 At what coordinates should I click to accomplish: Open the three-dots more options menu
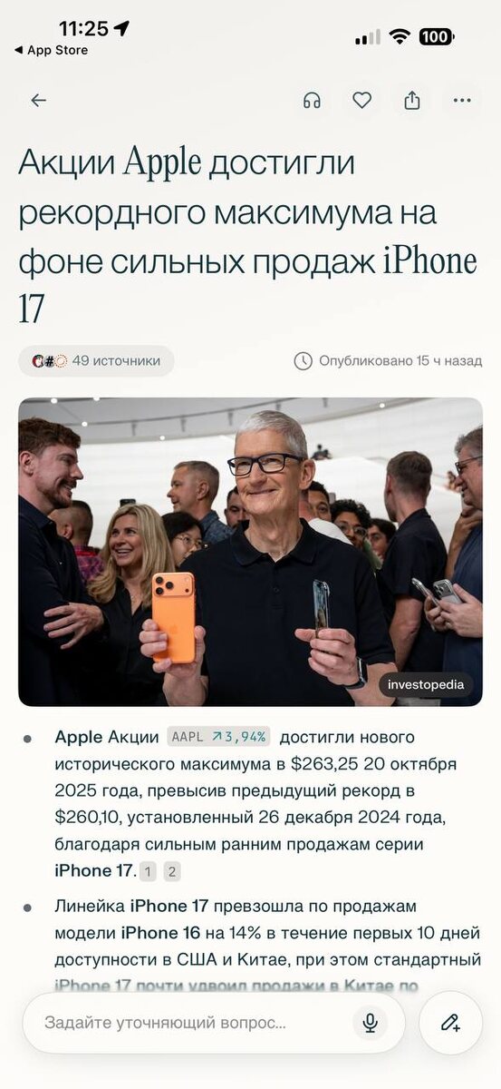click(463, 101)
